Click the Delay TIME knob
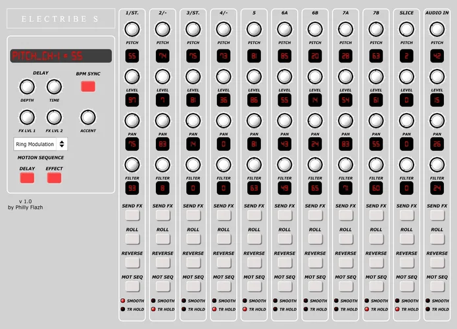Screen dimensions: 457x329 coord(54,87)
